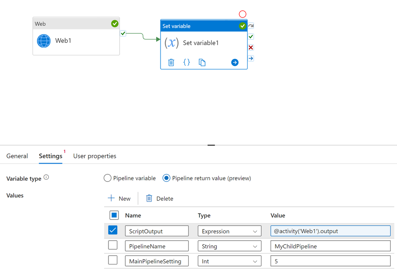The height and width of the screenshot is (272, 397).
Task: Click panel collapse handle bar
Action: [211, 145]
